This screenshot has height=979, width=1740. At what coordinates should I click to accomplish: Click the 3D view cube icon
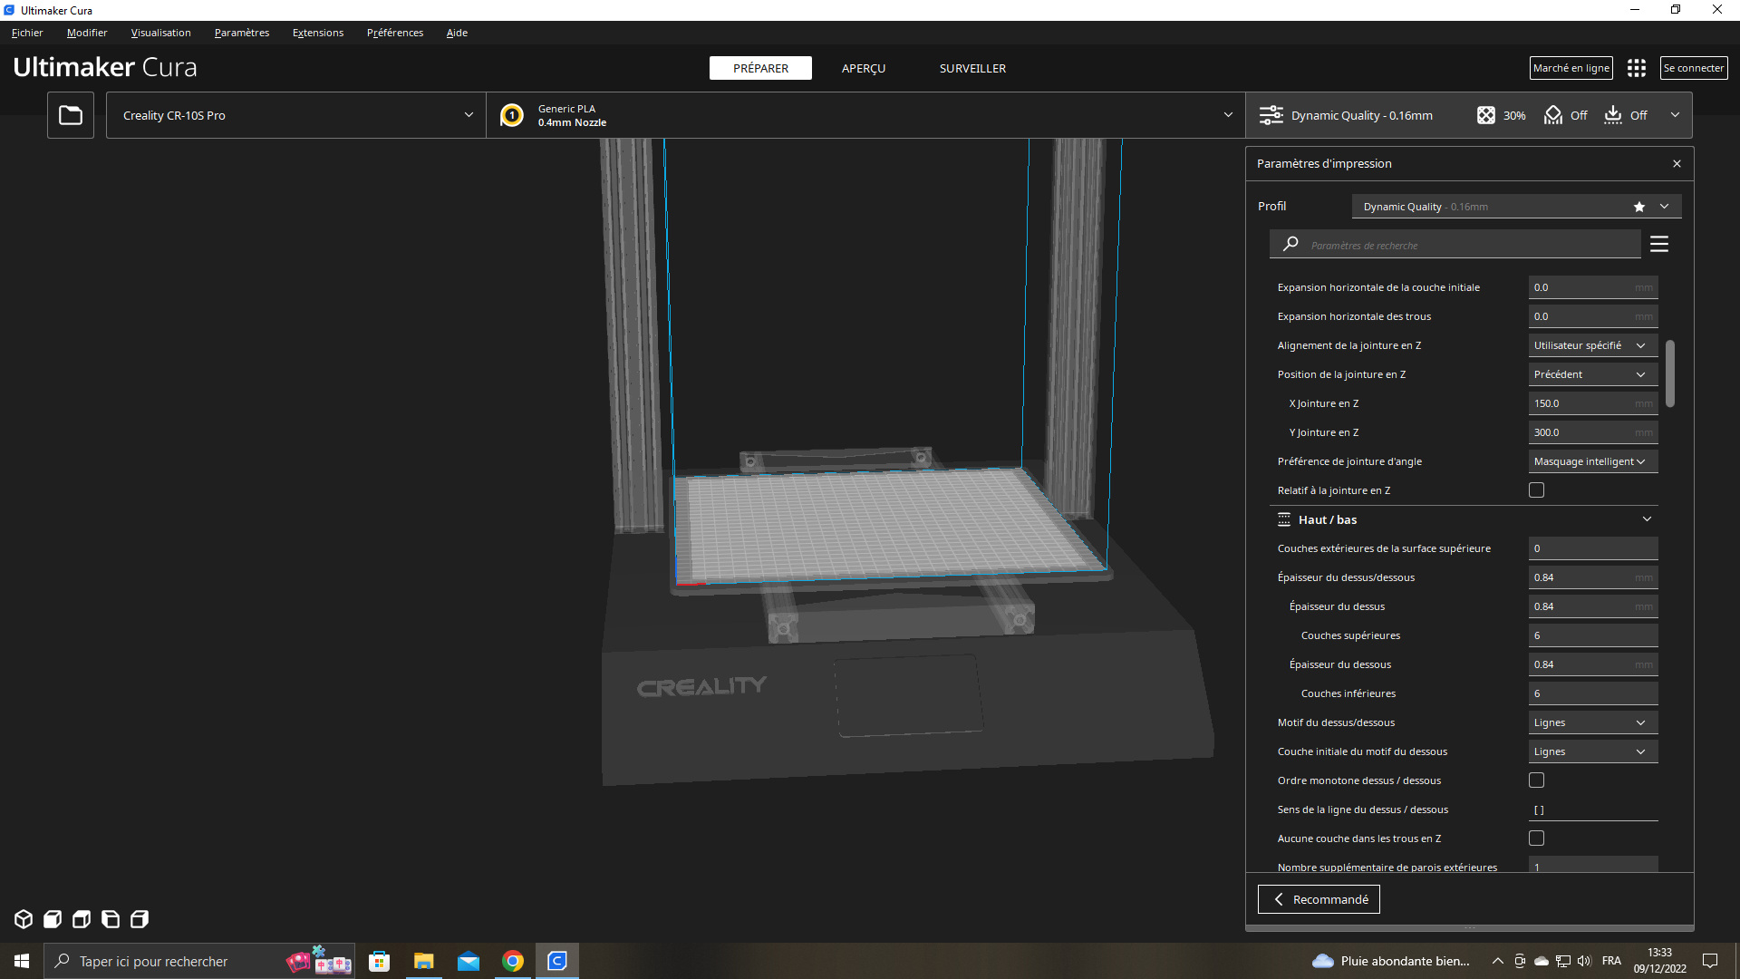click(24, 919)
